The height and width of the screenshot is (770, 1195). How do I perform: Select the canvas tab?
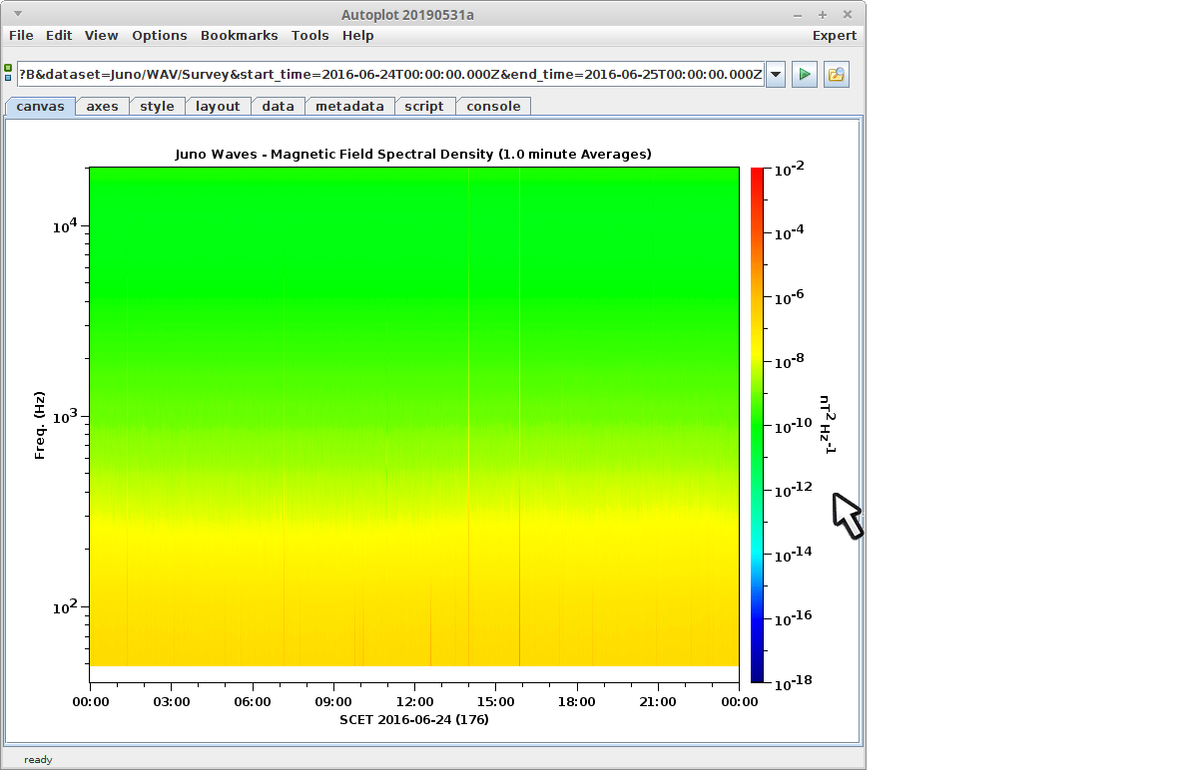[40, 107]
